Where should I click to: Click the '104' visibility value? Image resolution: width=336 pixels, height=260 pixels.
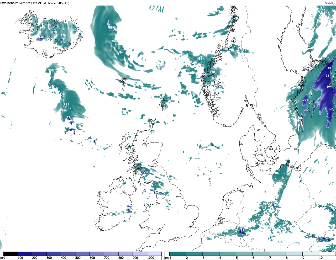(329, 87)
